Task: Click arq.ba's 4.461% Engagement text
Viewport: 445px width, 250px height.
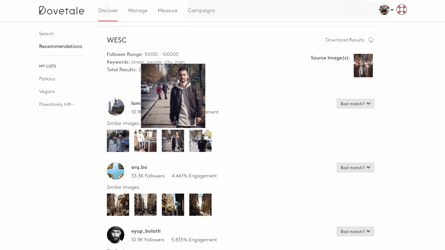Action: coord(194,176)
